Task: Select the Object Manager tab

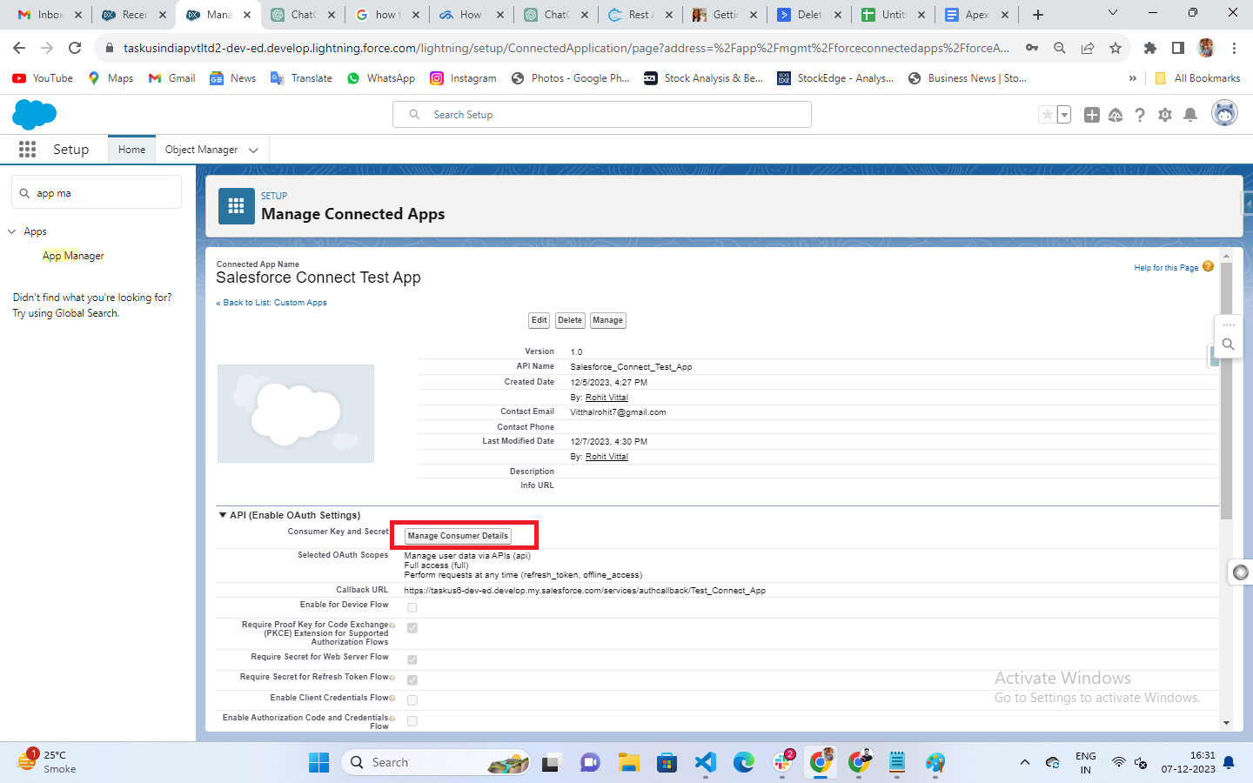Action: coord(202,150)
